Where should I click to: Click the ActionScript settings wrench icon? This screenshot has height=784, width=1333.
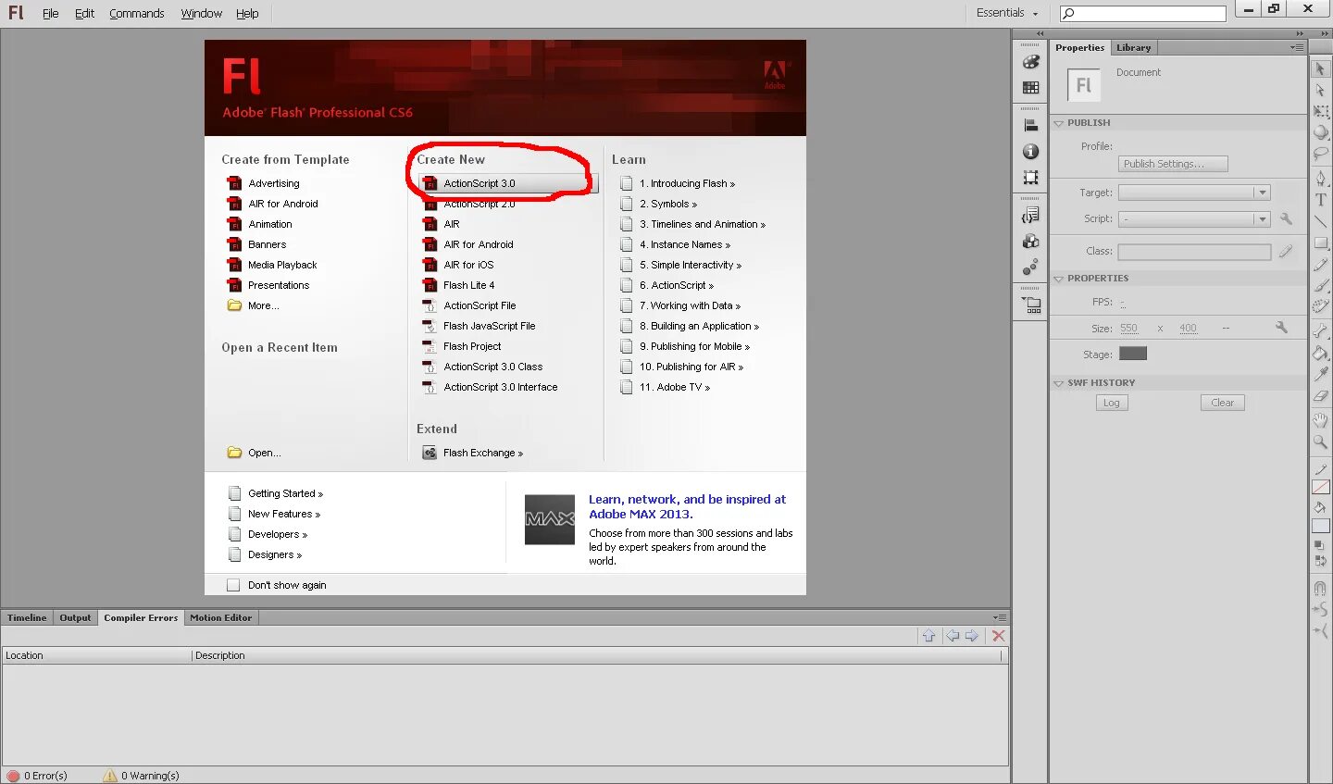coord(1286,218)
